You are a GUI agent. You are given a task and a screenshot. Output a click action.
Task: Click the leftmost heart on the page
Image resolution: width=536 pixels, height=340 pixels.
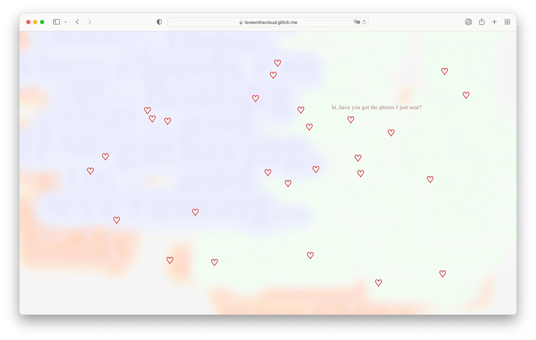tap(90, 171)
